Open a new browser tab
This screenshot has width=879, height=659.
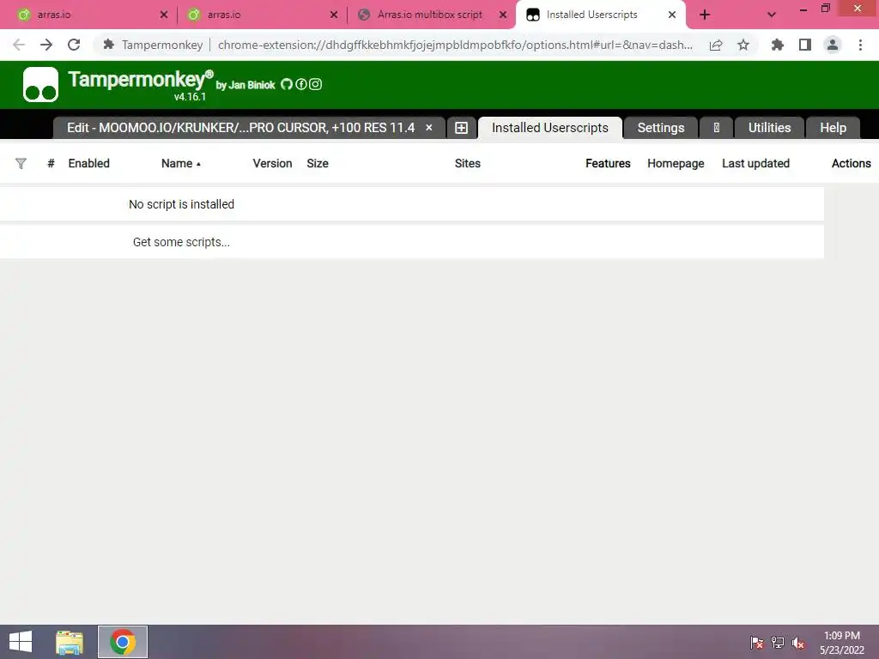[x=705, y=15]
